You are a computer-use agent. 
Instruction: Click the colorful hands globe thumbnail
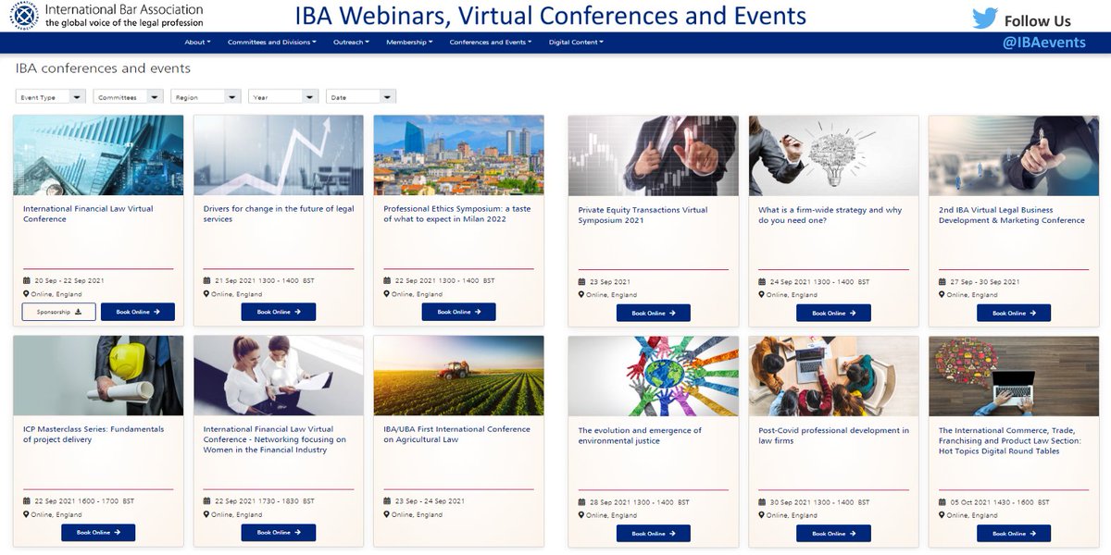tap(654, 376)
